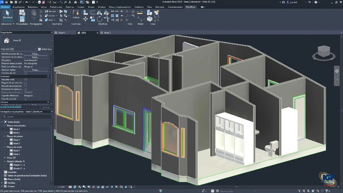This screenshot has height=193, width=343.
Task: Select the Trim/Extend to corner tool
Action: [x=106, y=19]
